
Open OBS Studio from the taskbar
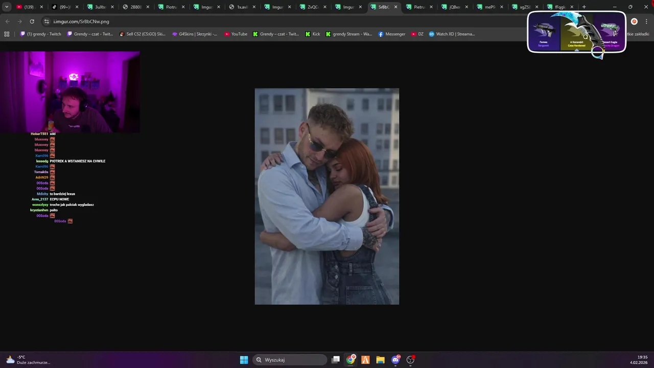pos(410,360)
